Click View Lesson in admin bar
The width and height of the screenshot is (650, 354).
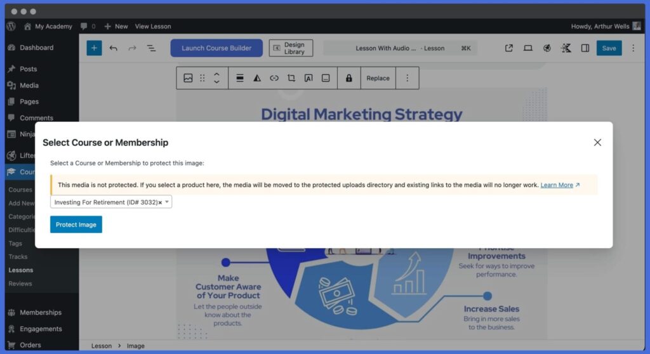(152, 26)
